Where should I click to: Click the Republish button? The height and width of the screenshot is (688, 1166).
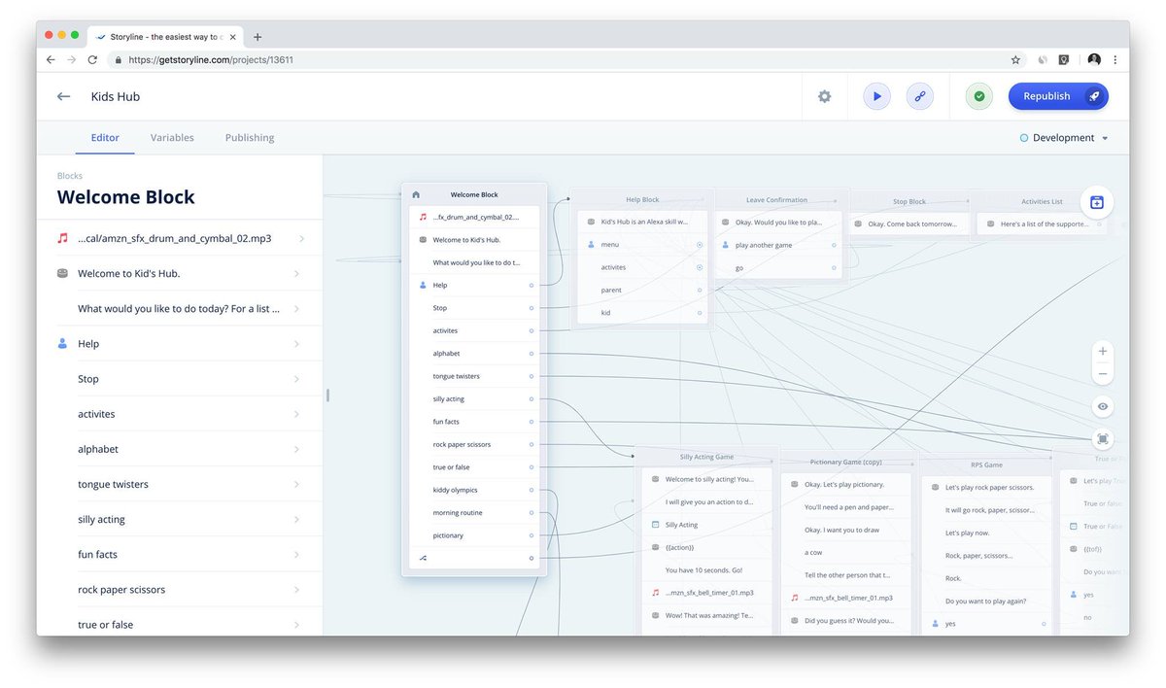coord(1046,95)
